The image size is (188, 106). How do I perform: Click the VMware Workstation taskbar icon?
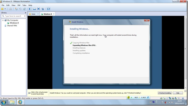pyautogui.click(x=20, y=103)
